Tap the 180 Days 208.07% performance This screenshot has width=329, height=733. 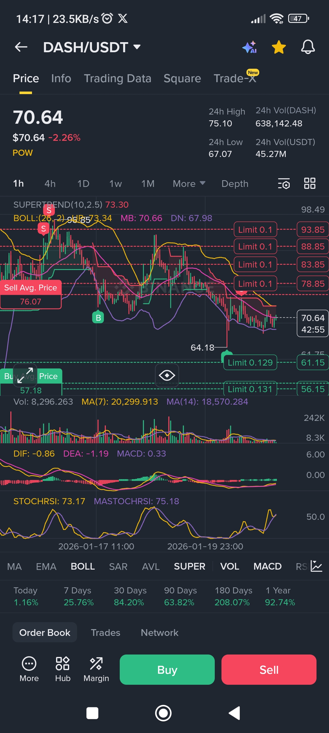click(x=233, y=596)
